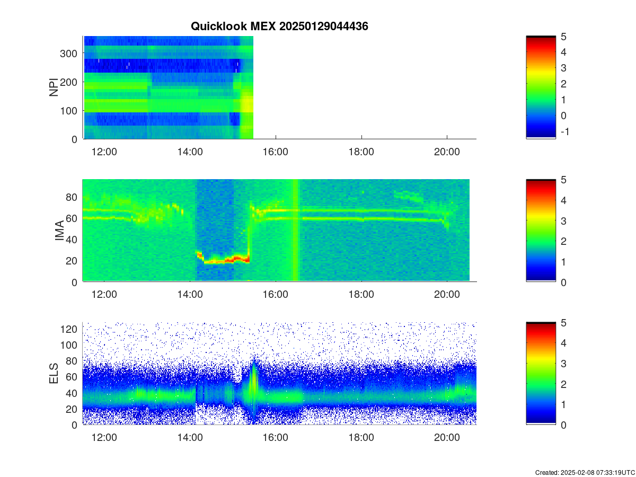Click the 80 tick on IMA axis

click(x=73, y=197)
